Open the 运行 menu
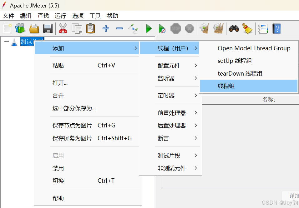This screenshot has width=299, height=208. tap(60, 16)
